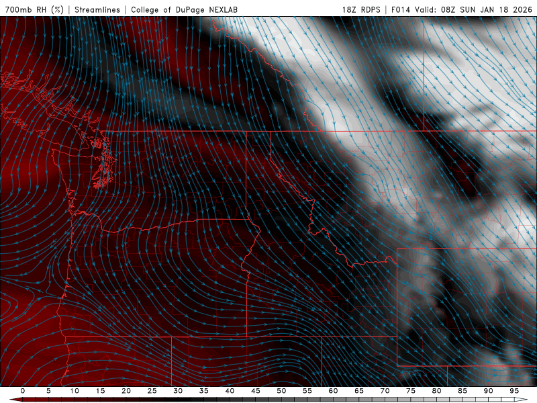This screenshot has height=403, width=537.
Task: Click the '75' value on RH color scale
Action: click(411, 391)
